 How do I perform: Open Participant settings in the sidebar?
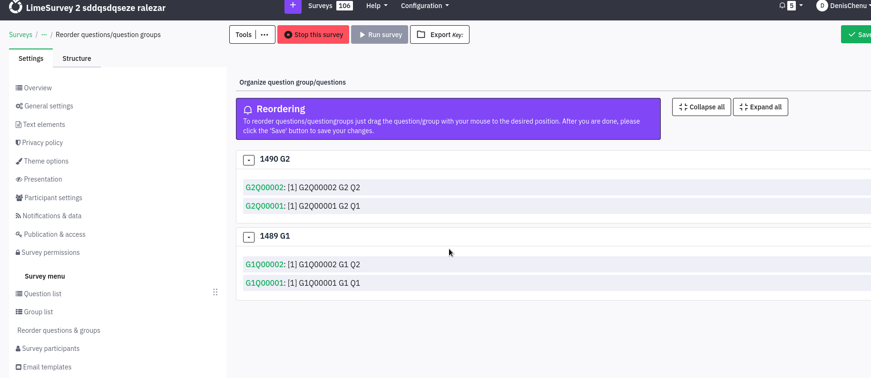[53, 198]
